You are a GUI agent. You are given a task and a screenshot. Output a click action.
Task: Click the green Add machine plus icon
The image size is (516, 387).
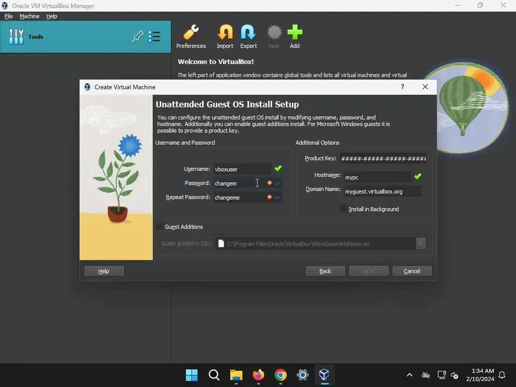294,36
